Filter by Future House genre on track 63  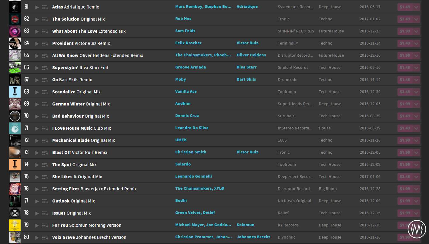pyautogui.click(x=331, y=31)
